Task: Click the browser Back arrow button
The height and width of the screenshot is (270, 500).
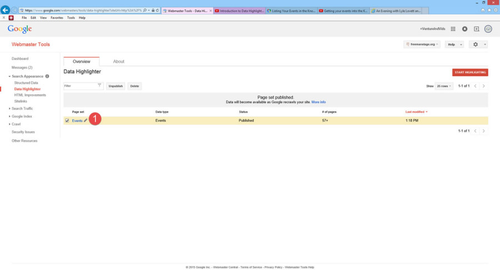Action: [5, 10]
